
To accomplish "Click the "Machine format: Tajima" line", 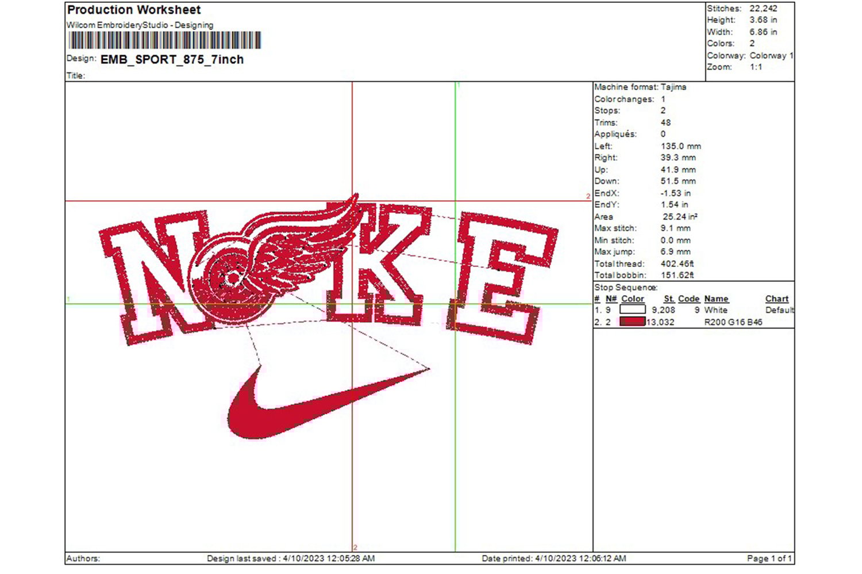I will pos(640,87).
